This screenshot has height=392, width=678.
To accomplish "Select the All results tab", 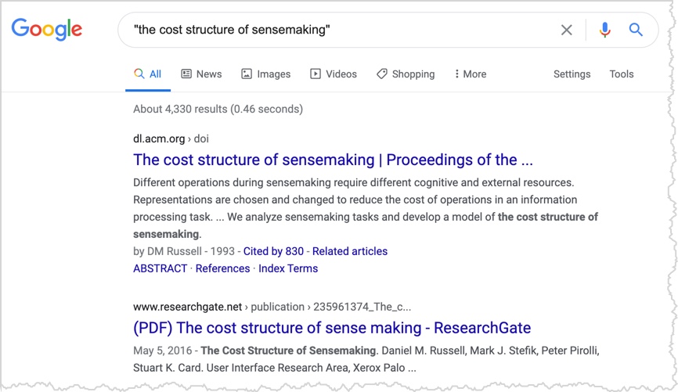I will [148, 74].
